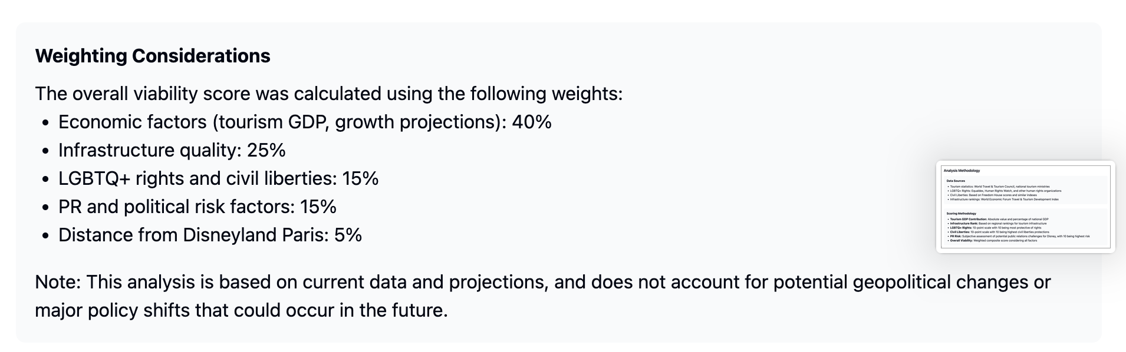Click the 'overall viability score' intro sentence
Viewport: 1126px width, 352px height.
click(x=328, y=94)
